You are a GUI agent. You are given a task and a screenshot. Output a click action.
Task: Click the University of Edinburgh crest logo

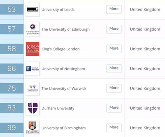click(x=32, y=29)
